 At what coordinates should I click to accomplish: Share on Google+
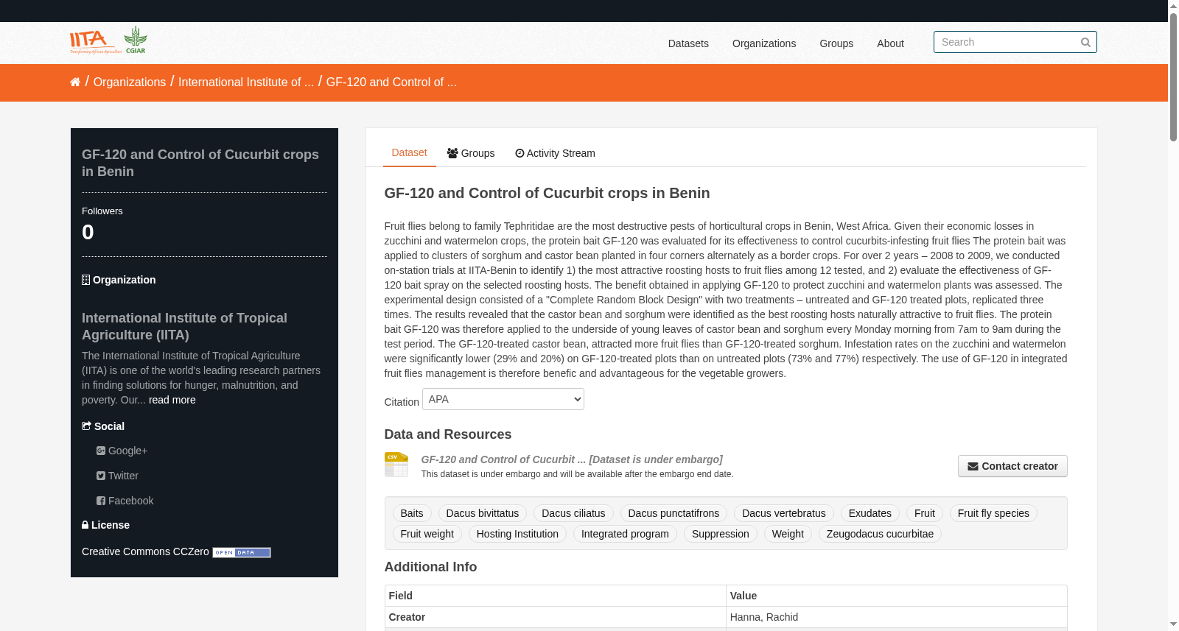tap(122, 451)
